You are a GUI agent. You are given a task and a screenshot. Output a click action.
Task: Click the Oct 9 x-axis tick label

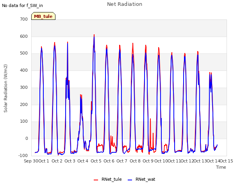coord(148,161)
